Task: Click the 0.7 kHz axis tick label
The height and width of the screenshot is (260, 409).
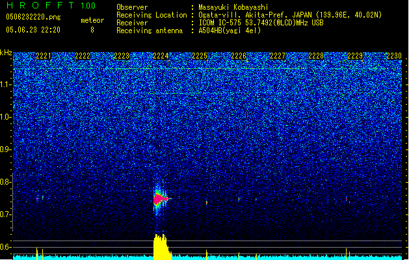Action: (6, 214)
